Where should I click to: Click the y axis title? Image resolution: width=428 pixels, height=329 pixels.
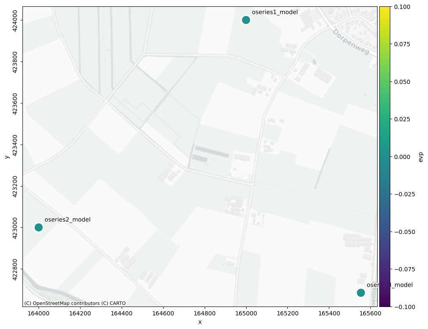(7, 157)
